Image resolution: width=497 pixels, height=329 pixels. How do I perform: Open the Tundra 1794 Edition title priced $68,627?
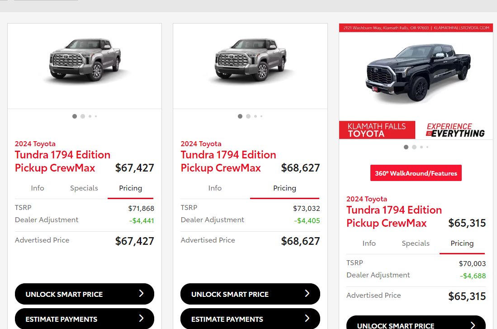point(228,161)
